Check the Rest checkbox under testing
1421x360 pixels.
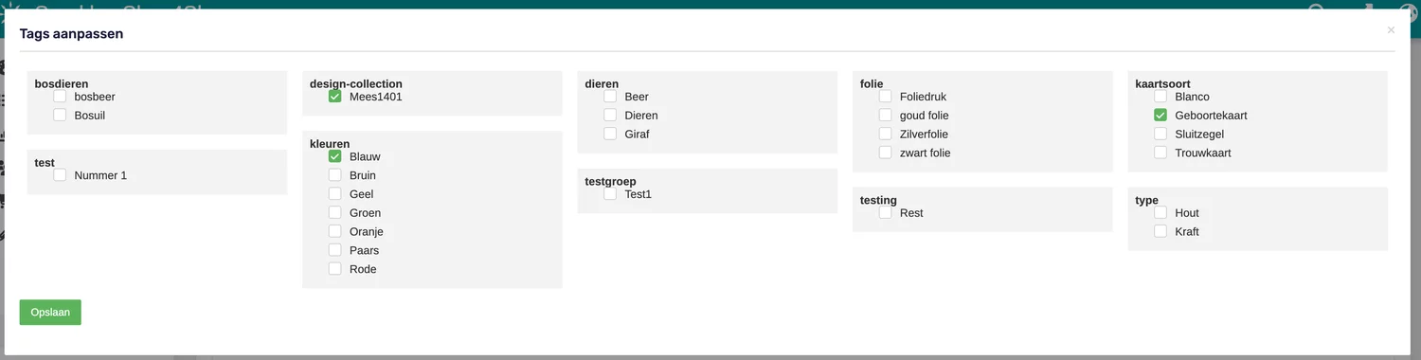pyautogui.click(x=886, y=213)
